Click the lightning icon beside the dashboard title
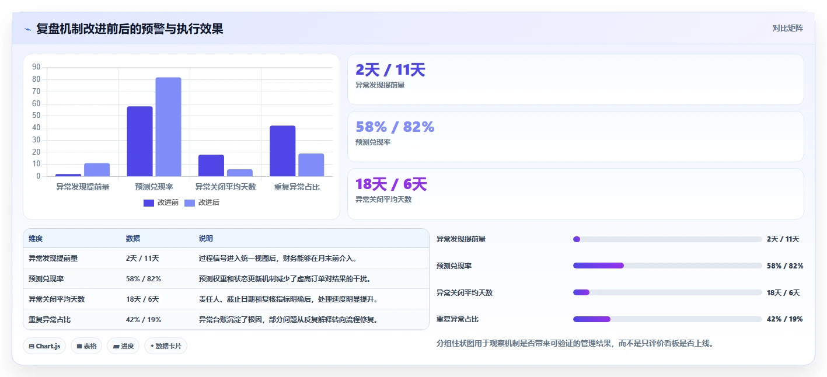Image resolution: width=827 pixels, height=377 pixels. [x=28, y=29]
